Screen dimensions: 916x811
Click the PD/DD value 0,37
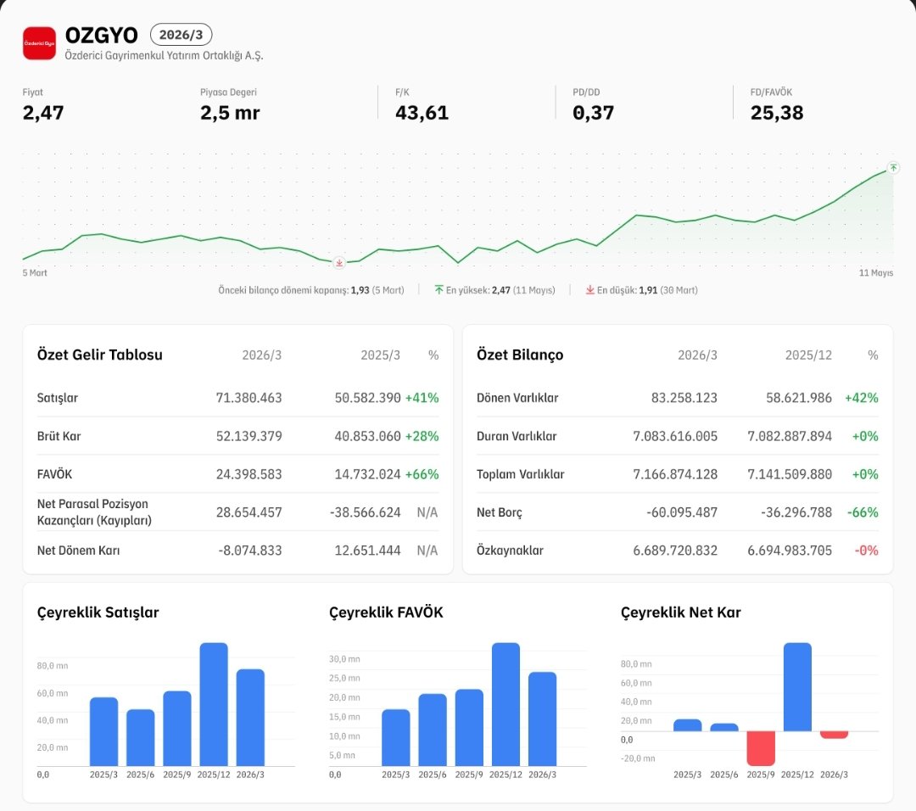click(593, 112)
